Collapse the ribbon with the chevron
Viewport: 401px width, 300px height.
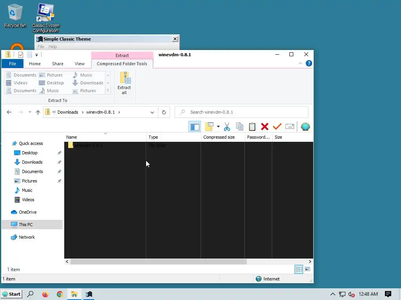pos(300,63)
